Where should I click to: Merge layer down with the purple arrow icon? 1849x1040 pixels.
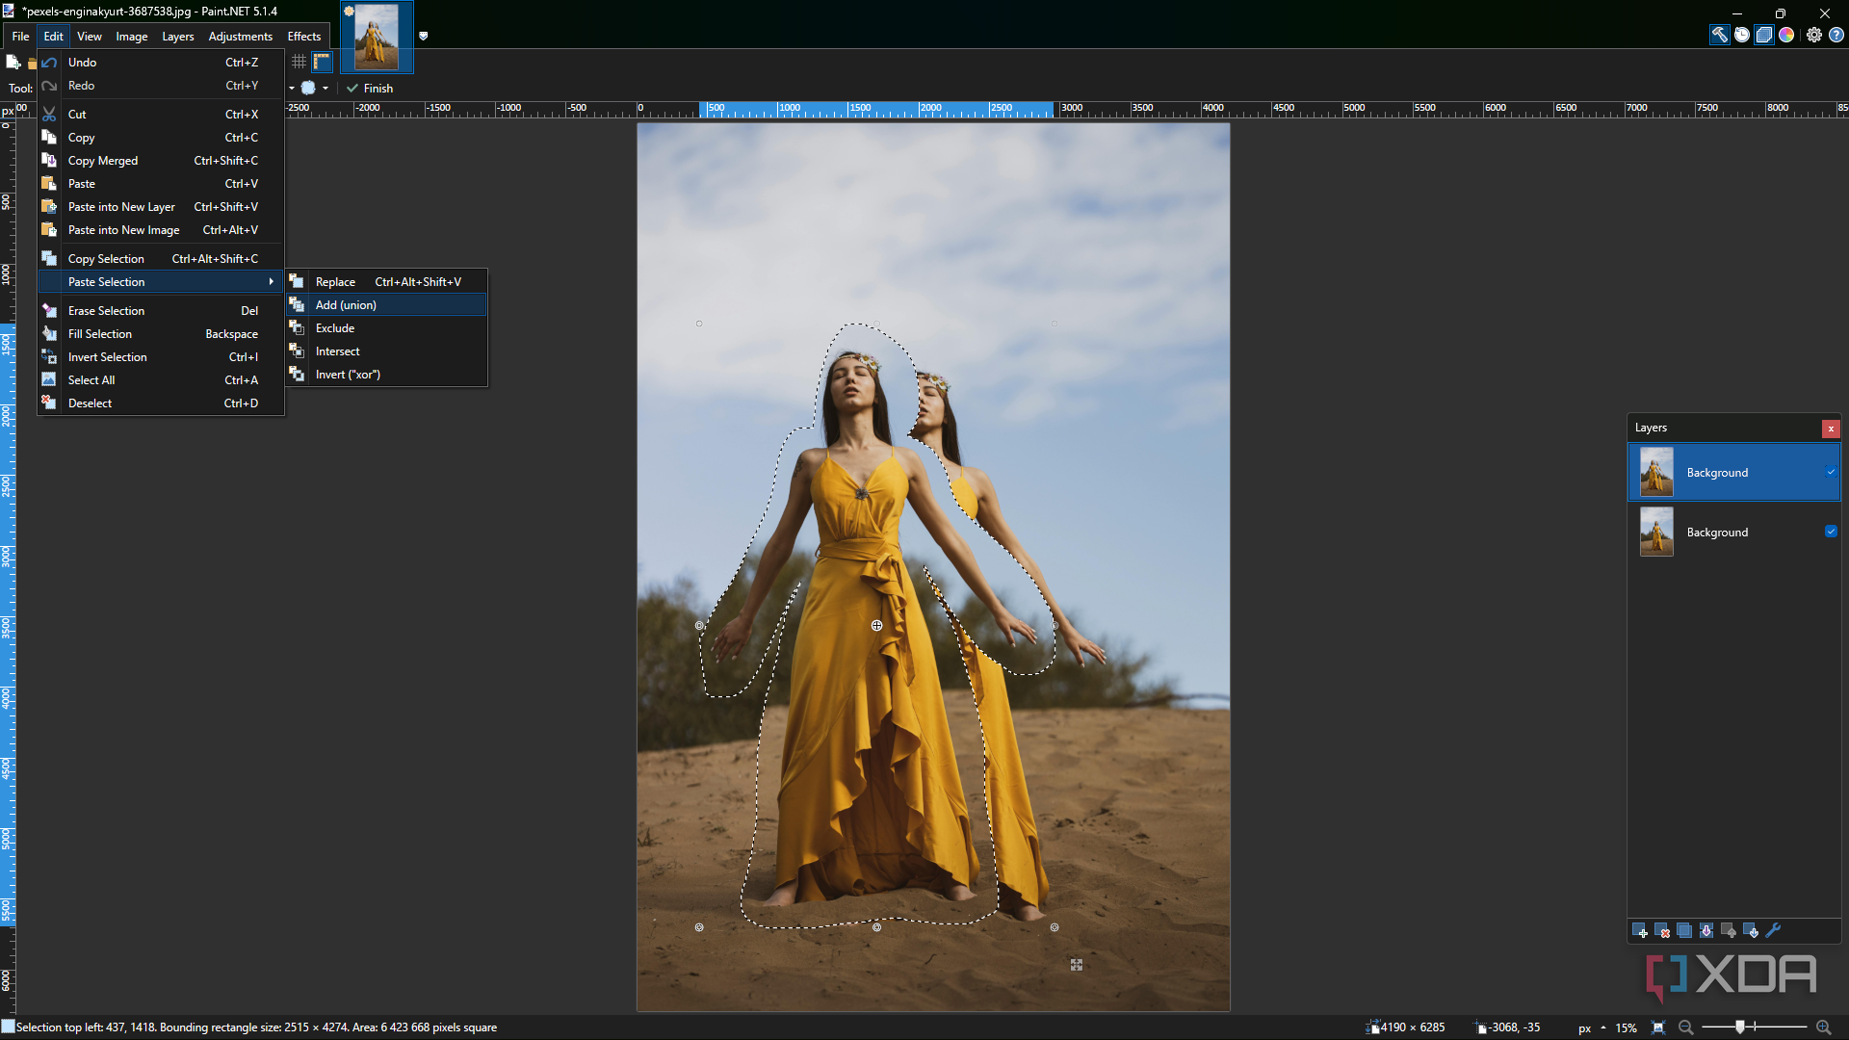coord(1706,930)
